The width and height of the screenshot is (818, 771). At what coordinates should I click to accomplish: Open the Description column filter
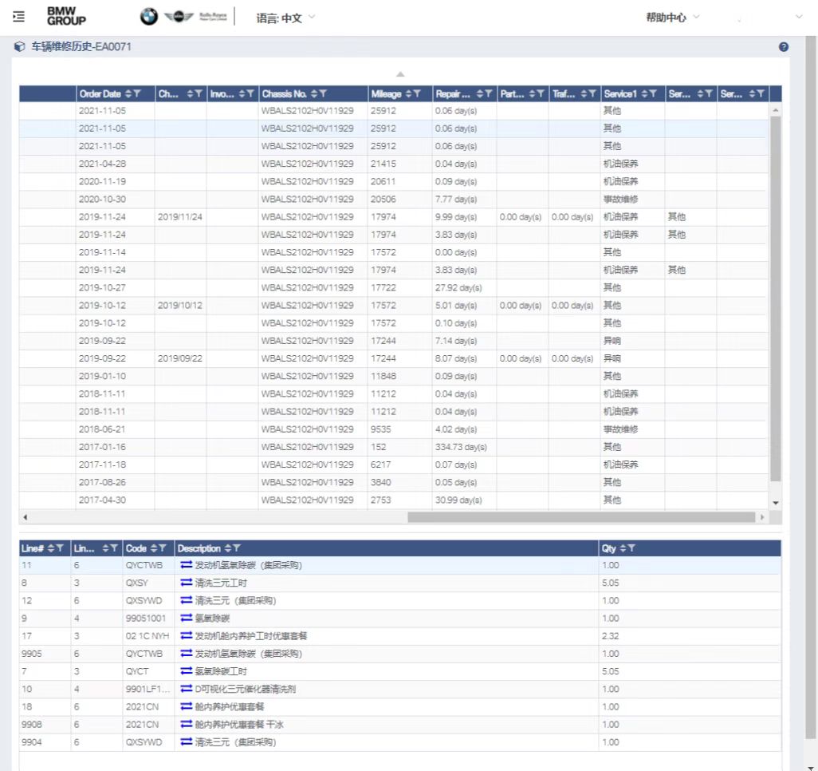(236, 548)
